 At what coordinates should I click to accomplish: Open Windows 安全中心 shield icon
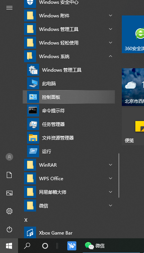coord(30,3)
